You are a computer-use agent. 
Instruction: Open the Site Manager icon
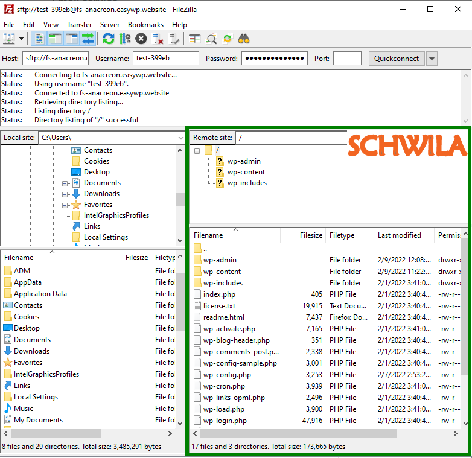[9, 39]
